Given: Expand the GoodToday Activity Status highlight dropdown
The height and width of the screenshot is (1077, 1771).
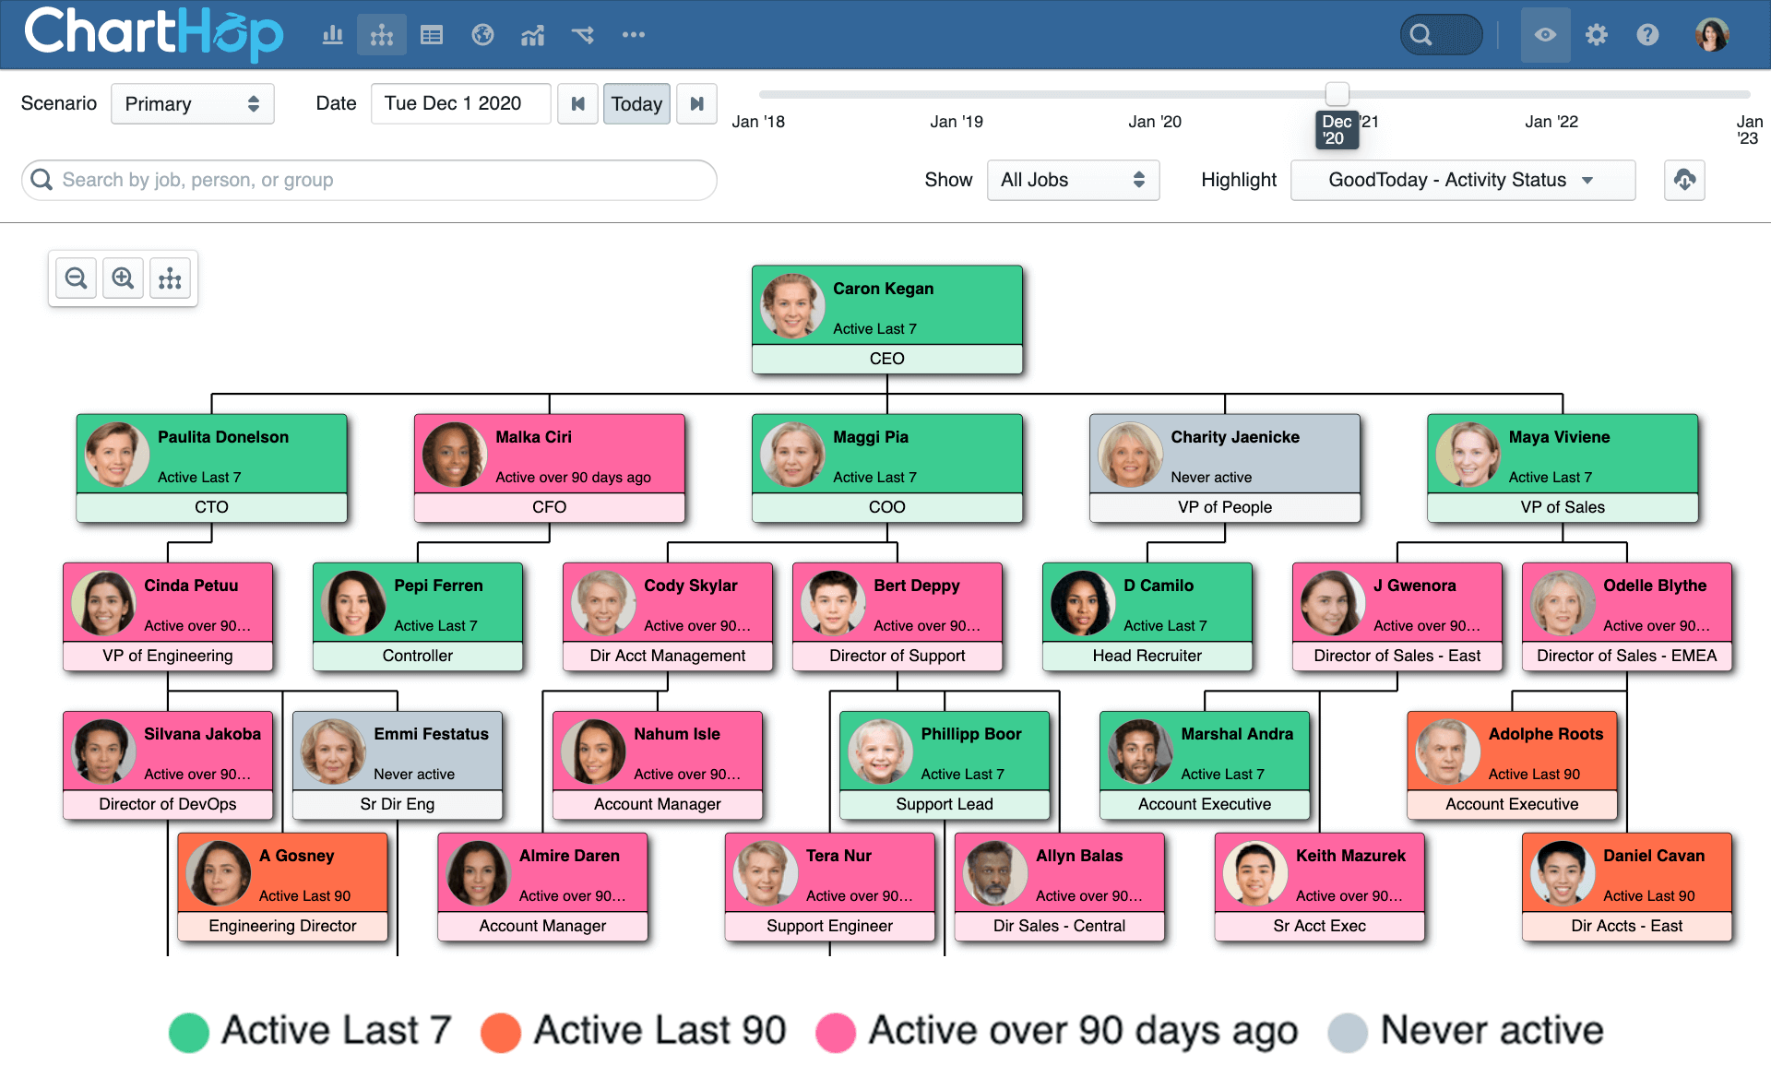Looking at the screenshot, I should point(1462,180).
